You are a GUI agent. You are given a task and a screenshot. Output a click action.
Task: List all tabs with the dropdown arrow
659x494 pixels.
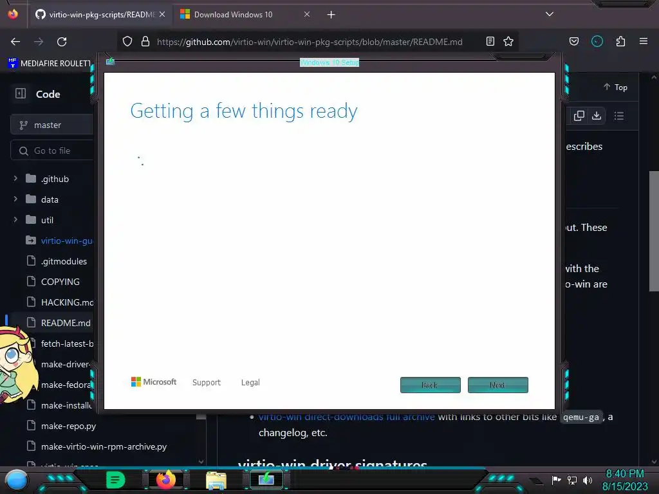click(550, 14)
